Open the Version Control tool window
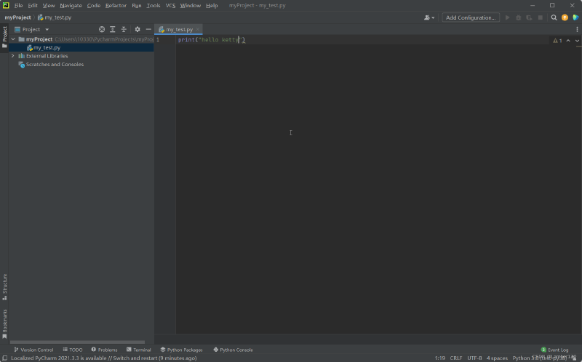The height and width of the screenshot is (362, 582). coord(33,350)
